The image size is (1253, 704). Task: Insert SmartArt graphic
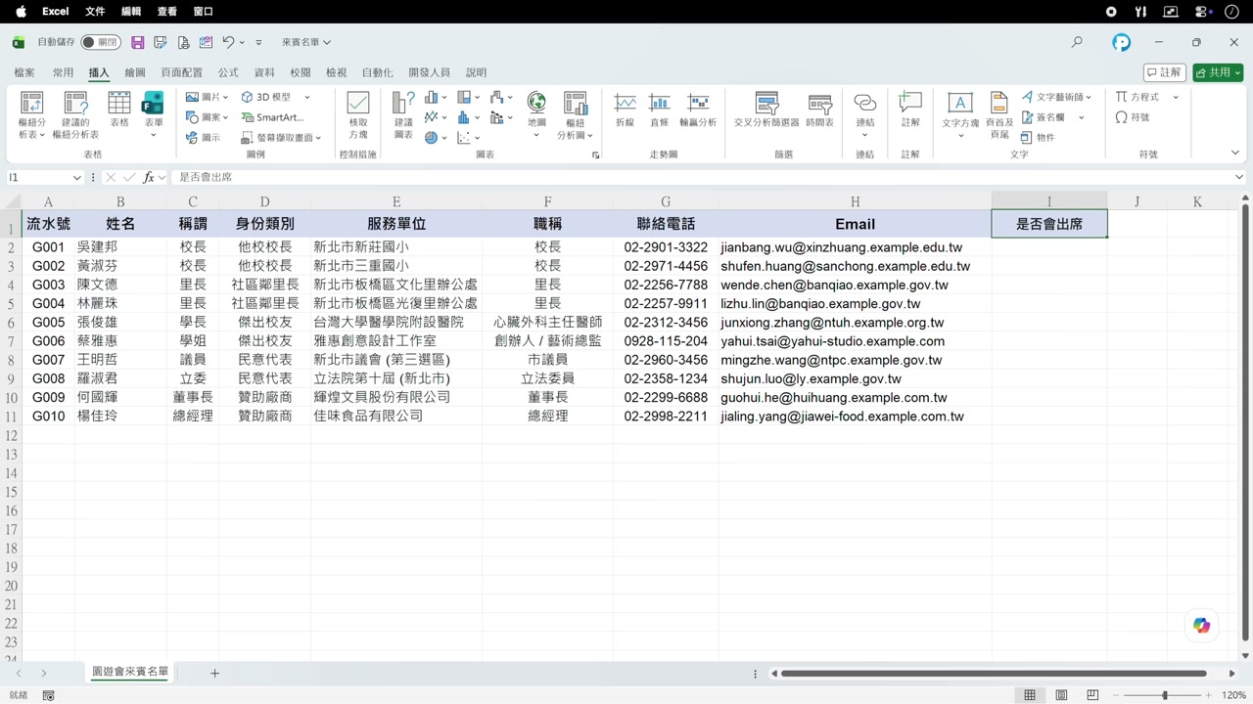272,117
